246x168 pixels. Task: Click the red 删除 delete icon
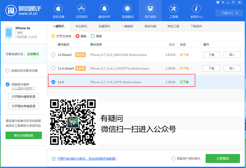[x=78, y=36]
